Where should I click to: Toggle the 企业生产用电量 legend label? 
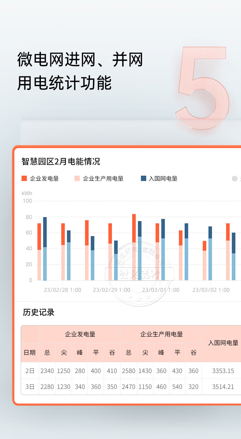(103, 179)
